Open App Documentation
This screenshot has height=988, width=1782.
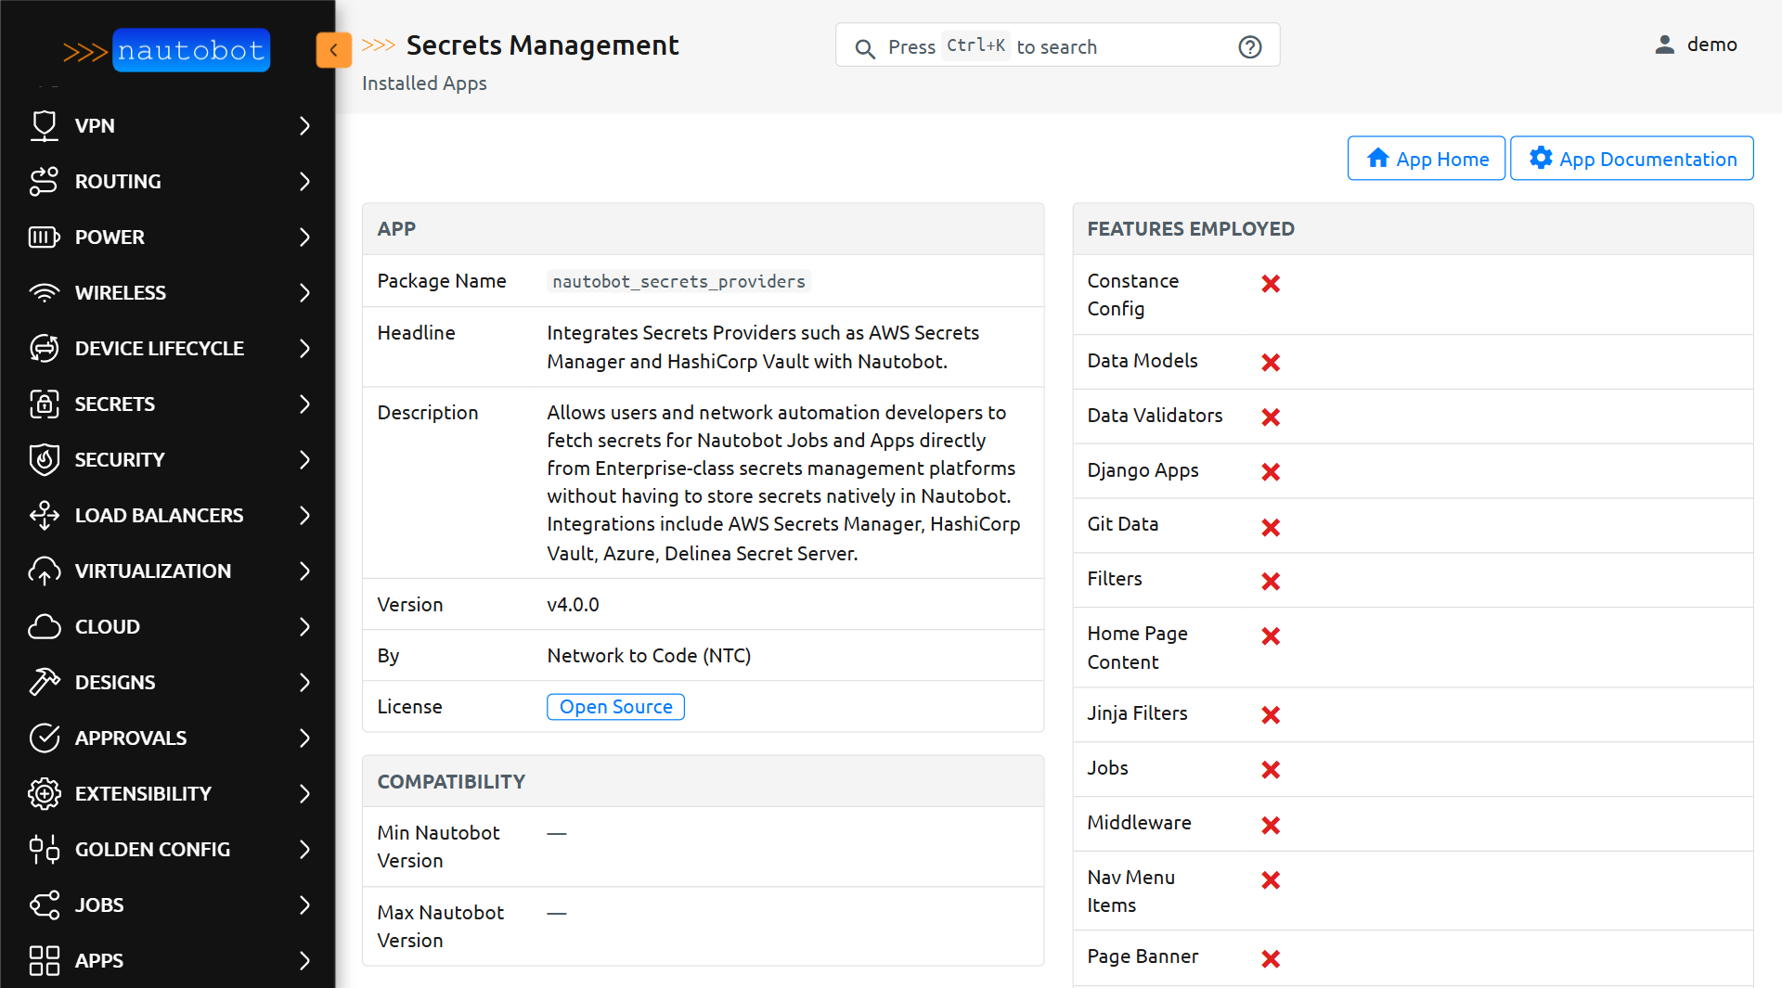click(x=1631, y=159)
